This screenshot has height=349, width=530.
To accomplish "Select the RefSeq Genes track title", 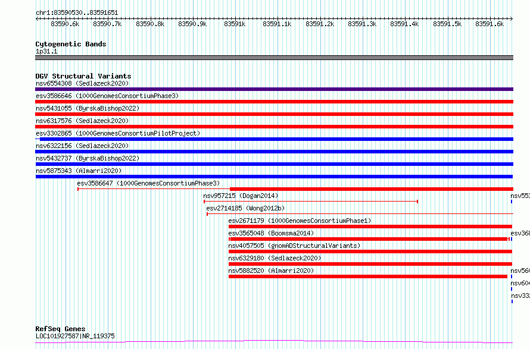I will (x=60, y=329).
